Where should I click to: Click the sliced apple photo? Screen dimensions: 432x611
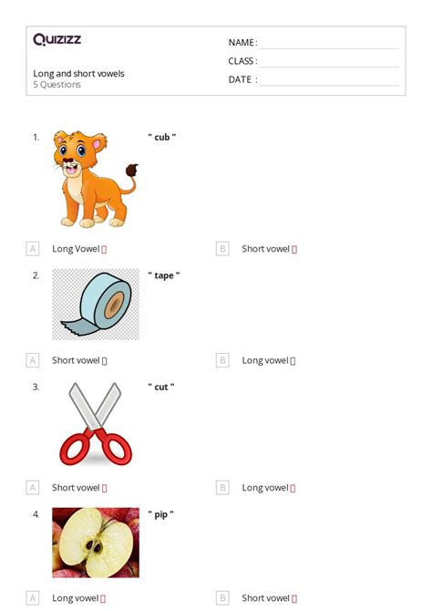pyautogui.click(x=96, y=543)
